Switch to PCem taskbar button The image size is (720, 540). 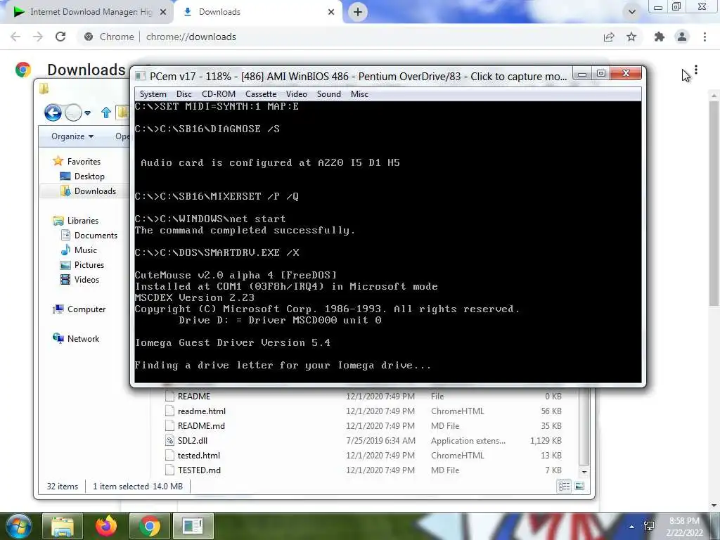(x=193, y=526)
